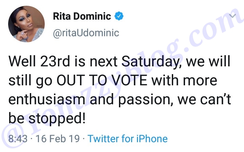Viewport: 244px width, 152px height.
Task: Open the tweet options chevron menu
Action: [233, 16]
